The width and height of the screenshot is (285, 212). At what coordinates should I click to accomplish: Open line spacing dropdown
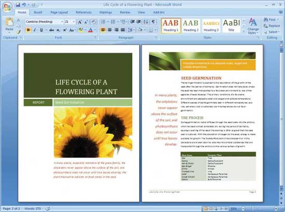pos(131,30)
